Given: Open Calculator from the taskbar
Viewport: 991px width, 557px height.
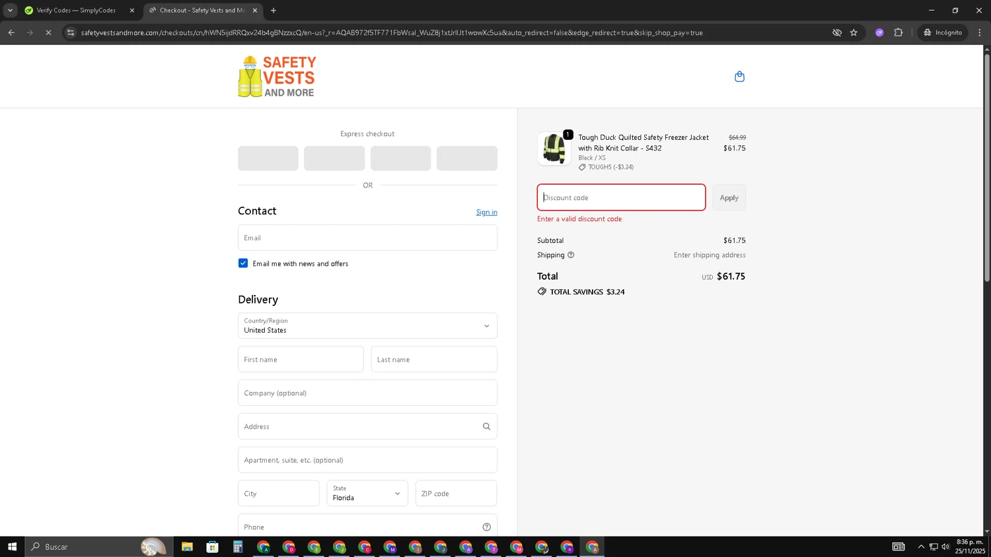Looking at the screenshot, I should click(238, 546).
